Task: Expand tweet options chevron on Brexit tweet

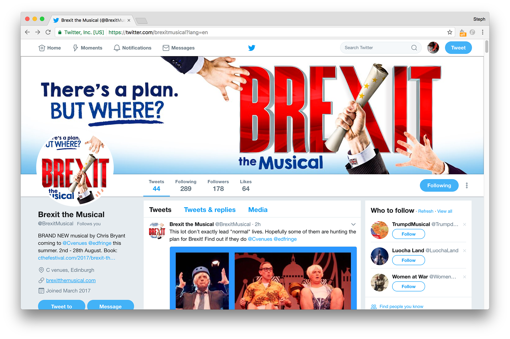Action: click(353, 224)
